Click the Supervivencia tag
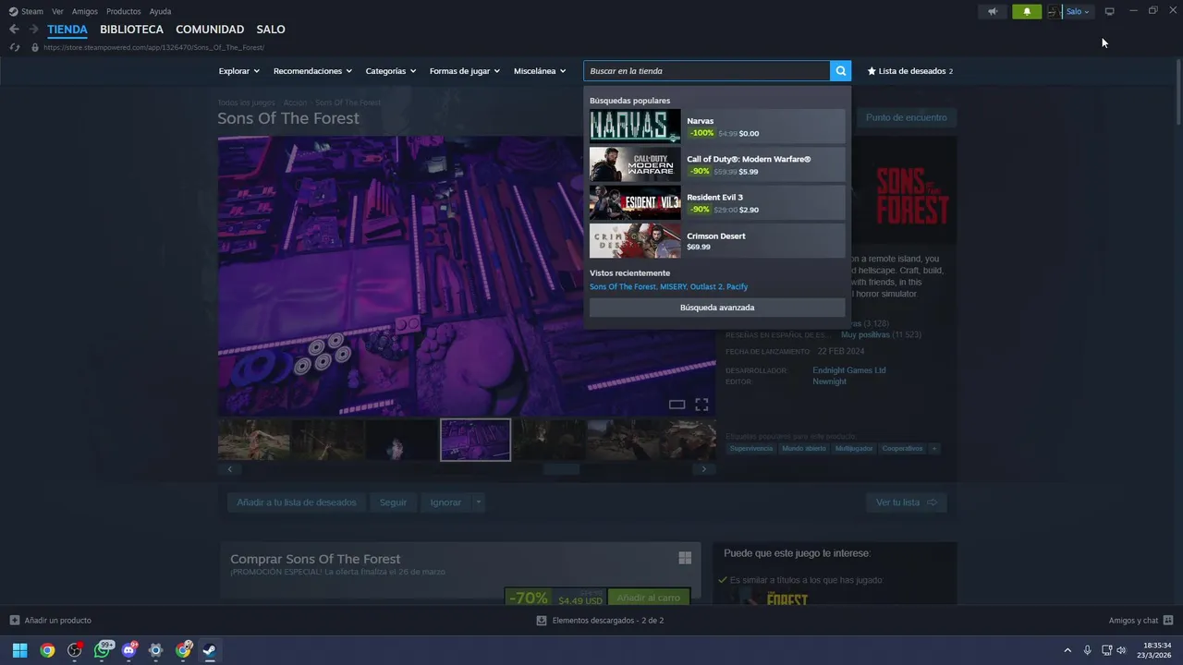Screen dimensions: 1183x665 coord(751,449)
